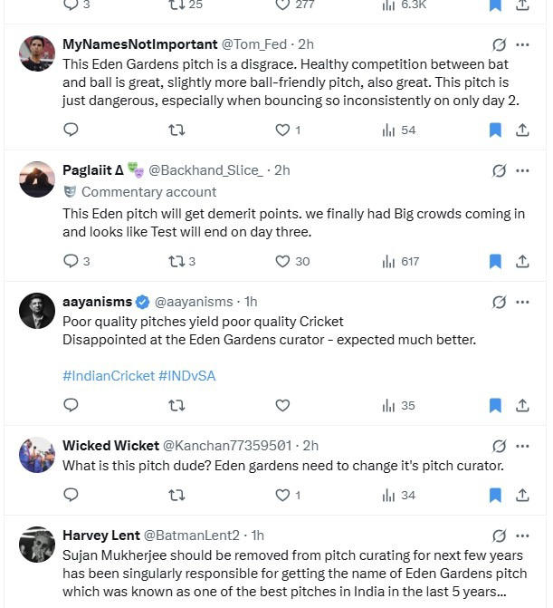
Task: Open Harvey Lent's profile picture
Action: pos(37,545)
